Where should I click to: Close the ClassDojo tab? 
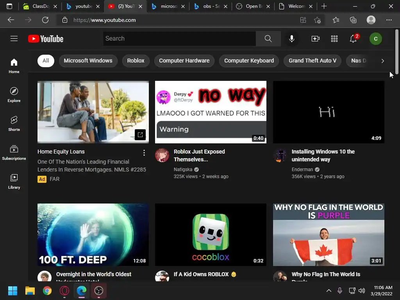point(55,6)
